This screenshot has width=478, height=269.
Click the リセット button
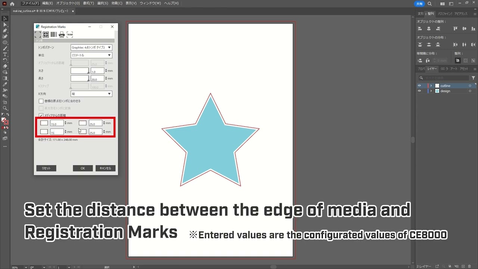point(46,168)
